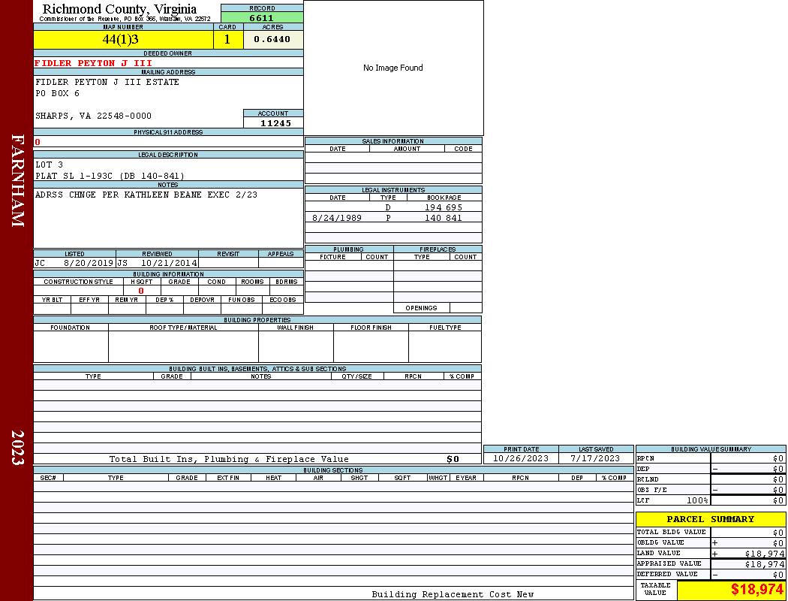788x601 pixels.
Task: Click the PARCEL SUMMARY header
Action: (711, 519)
